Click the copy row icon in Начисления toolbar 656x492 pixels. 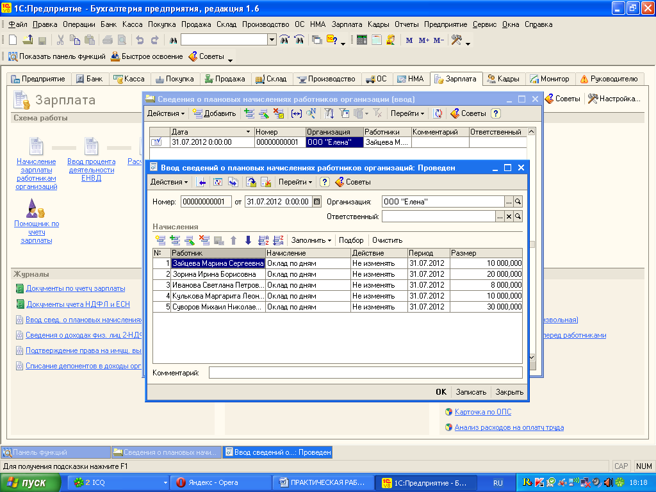tap(175, 240)
